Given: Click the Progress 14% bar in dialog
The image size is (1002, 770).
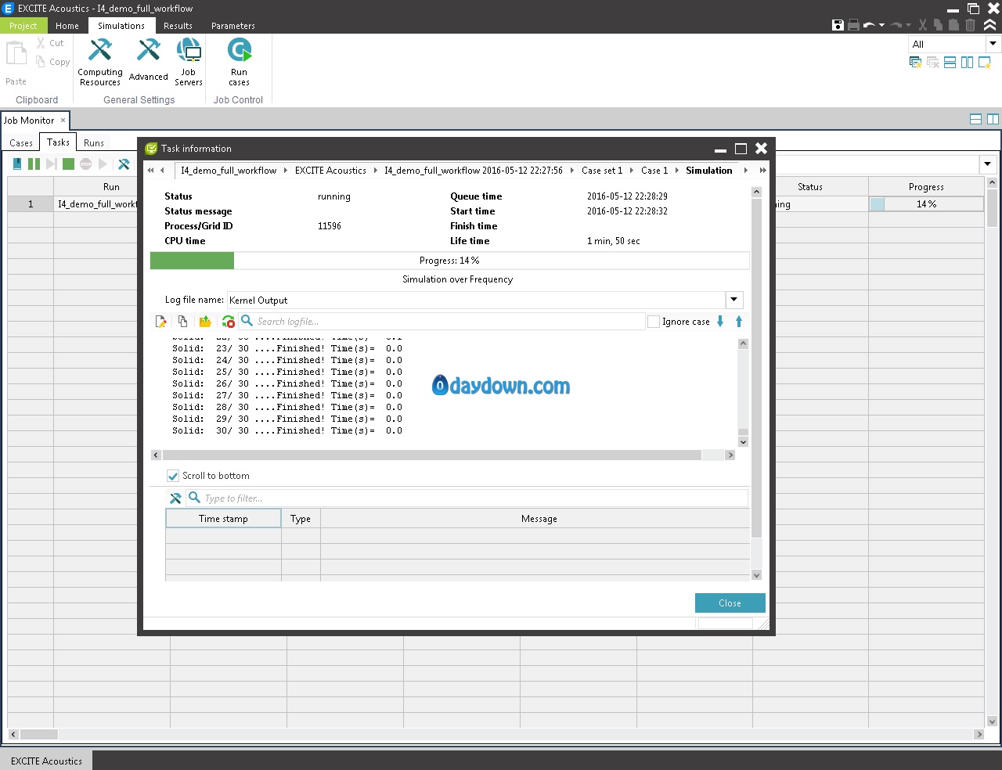Looking at the screenshot, I should 449,261.
